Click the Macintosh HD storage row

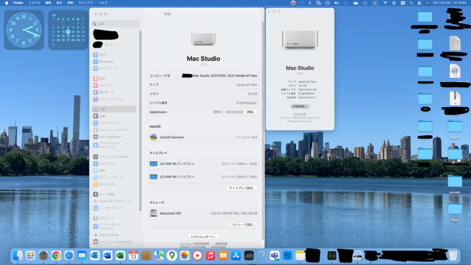(203, 213)
